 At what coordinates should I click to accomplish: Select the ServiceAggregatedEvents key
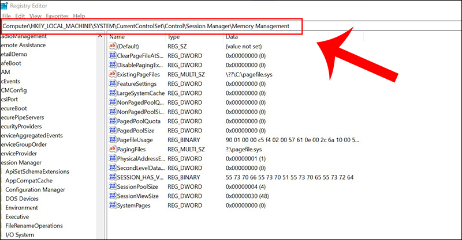tap(32, 136)
